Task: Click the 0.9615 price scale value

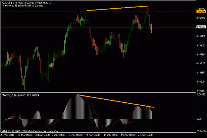Action: pos(201,82)
